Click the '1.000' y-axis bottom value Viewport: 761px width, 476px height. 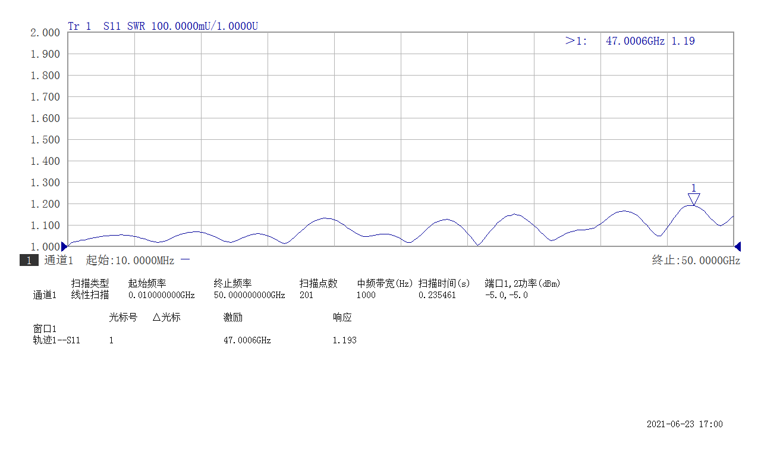[46, 247]
